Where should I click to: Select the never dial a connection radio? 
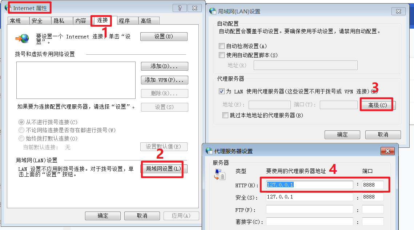pyautogui.click(x=21, y=122)
